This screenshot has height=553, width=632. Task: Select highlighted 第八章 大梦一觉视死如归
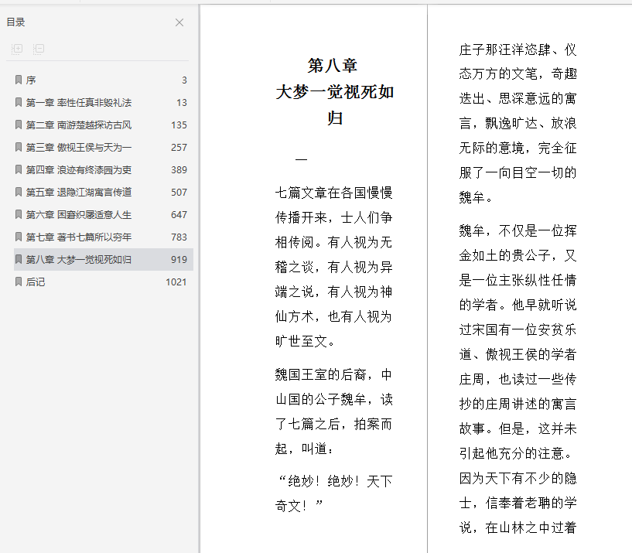tap(104, 260)
